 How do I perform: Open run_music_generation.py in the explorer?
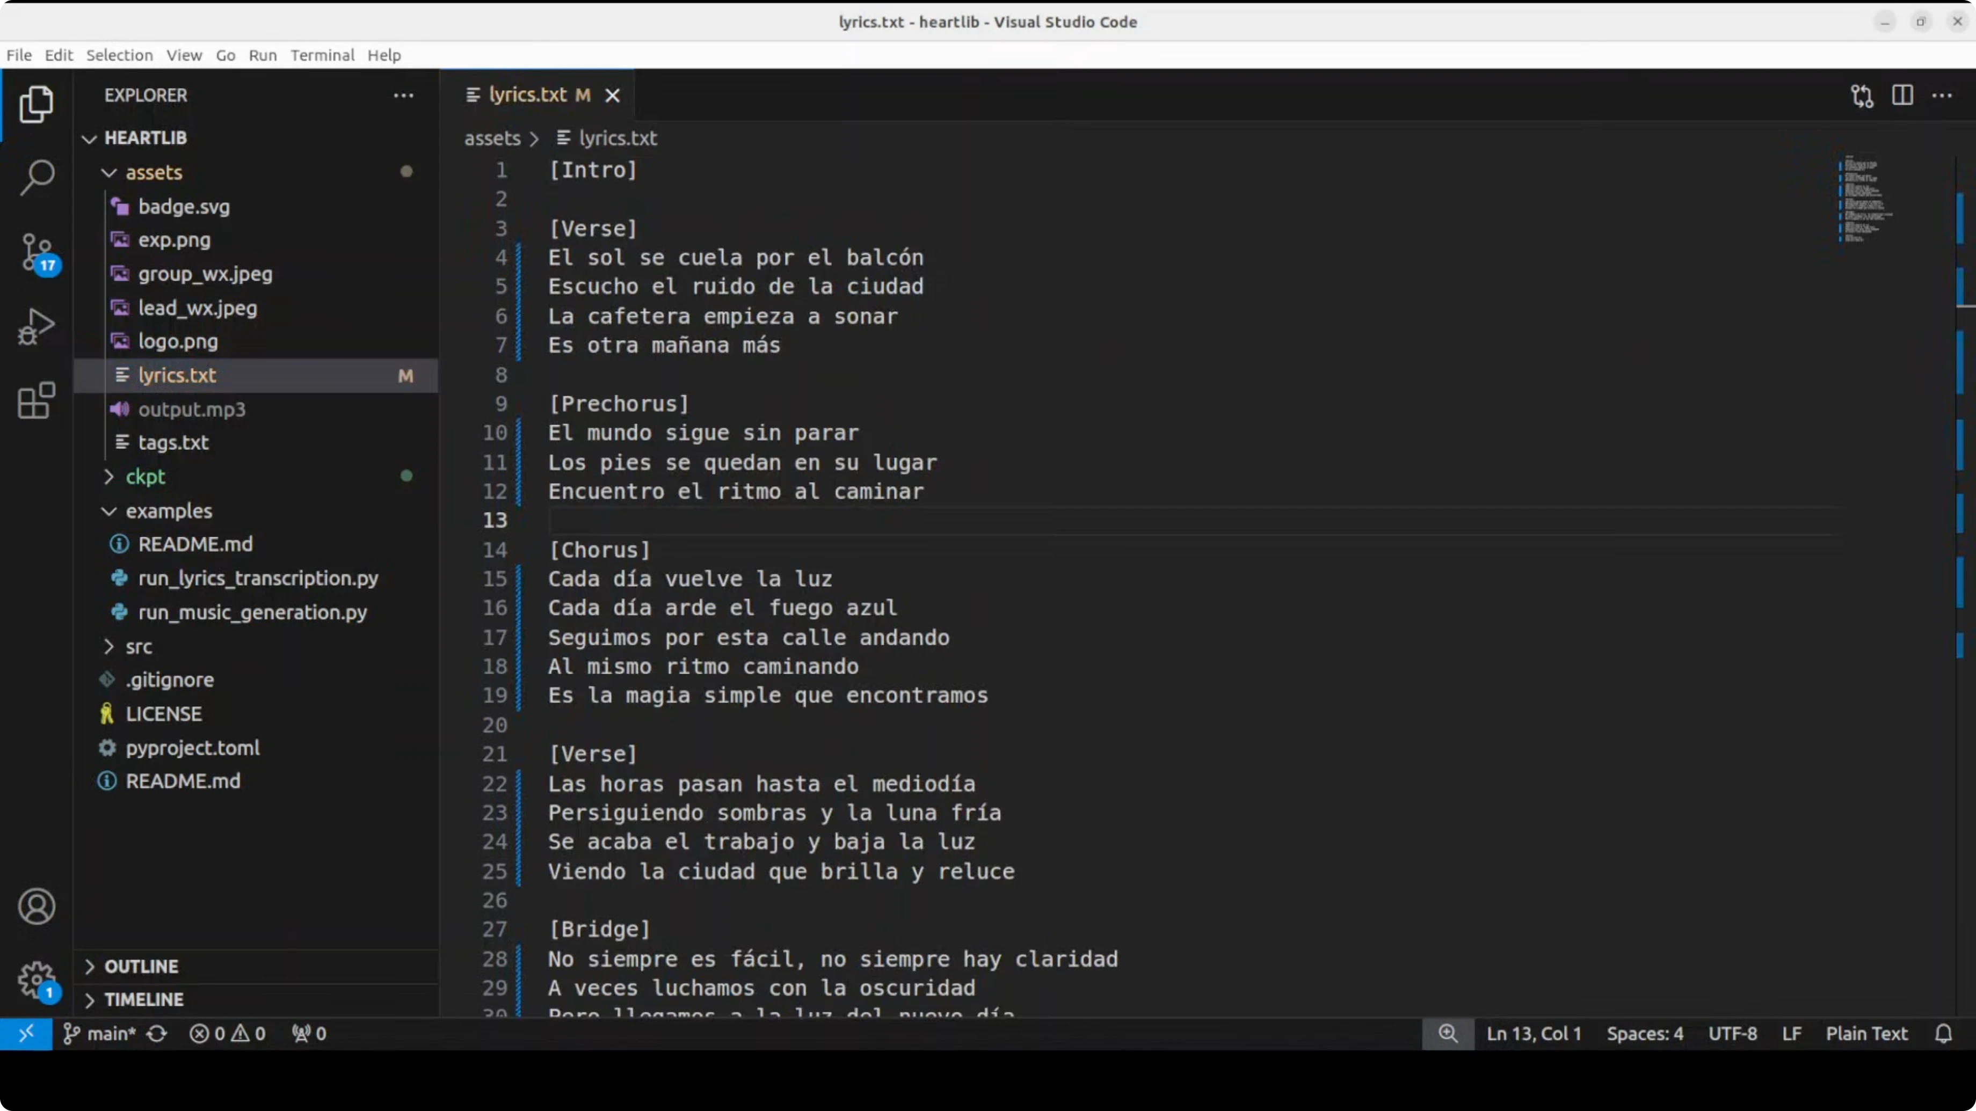pos(252,612)
